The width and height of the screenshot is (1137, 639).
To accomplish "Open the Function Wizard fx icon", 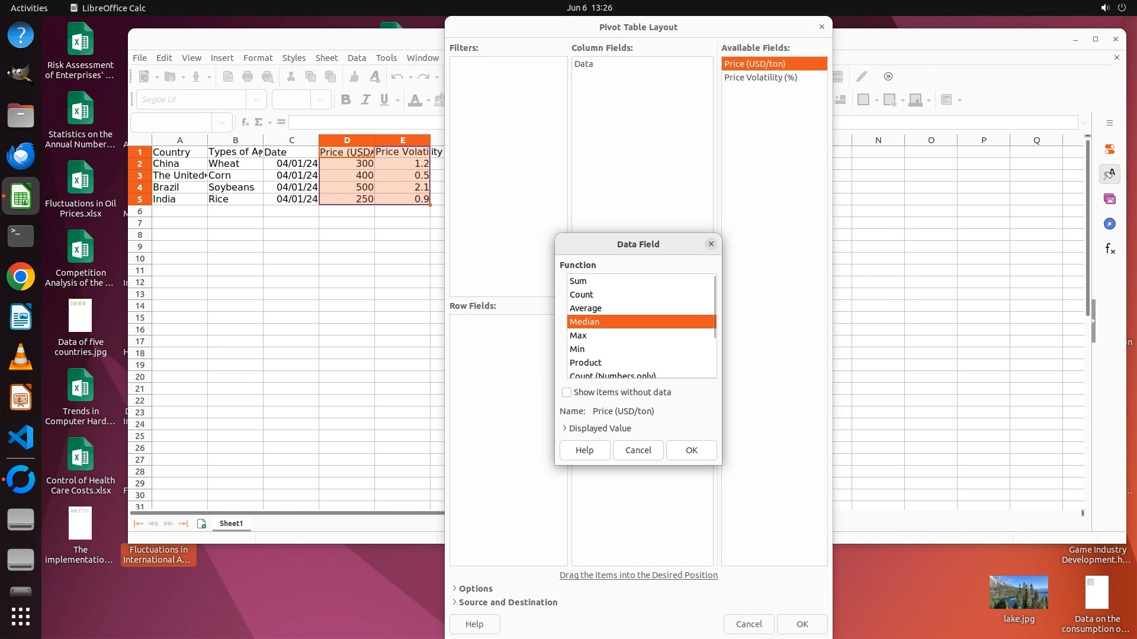I will [x=245, y=122].
